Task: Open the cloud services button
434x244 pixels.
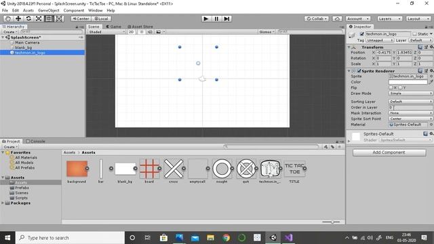Action: tap(337, 18)
